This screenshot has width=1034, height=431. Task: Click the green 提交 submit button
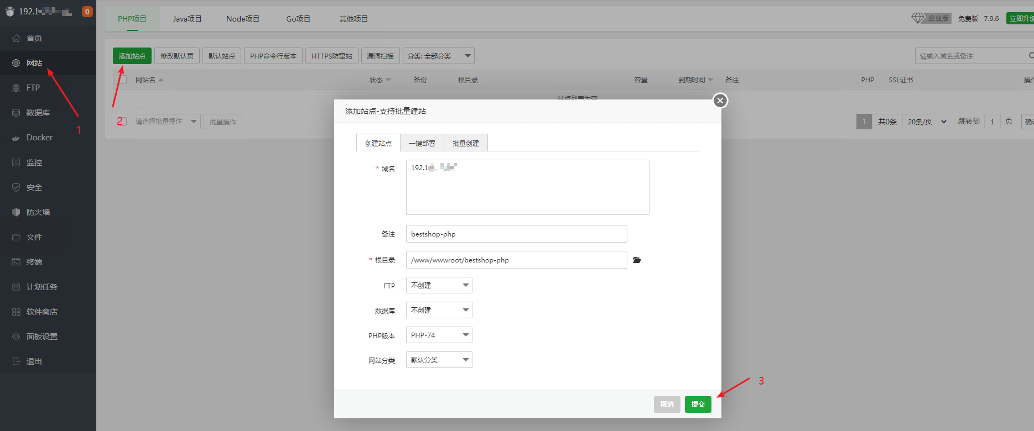pos(698,404)
